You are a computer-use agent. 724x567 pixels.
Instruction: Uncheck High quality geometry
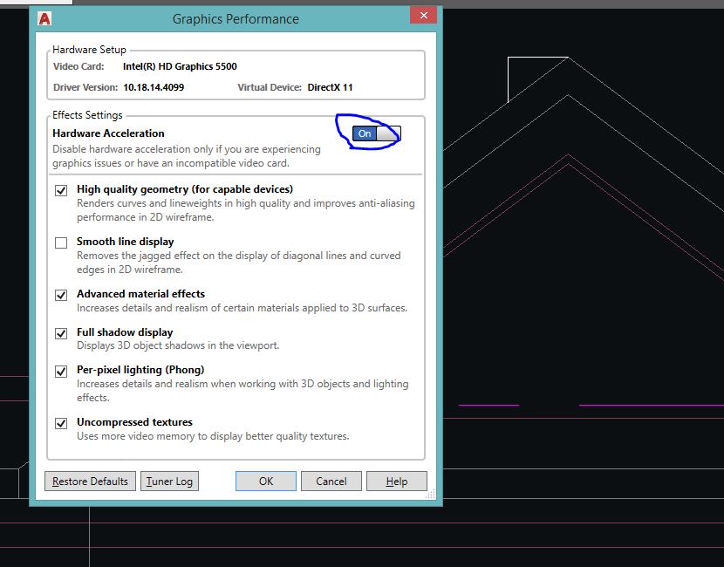(61, 190)
